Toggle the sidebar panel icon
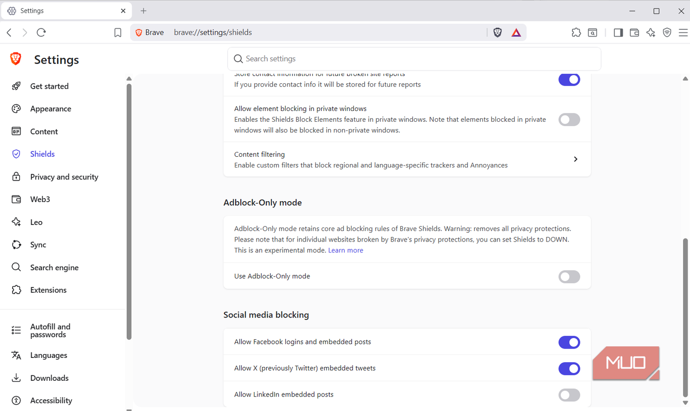This screenshot has width=690, height=411. 618,33
